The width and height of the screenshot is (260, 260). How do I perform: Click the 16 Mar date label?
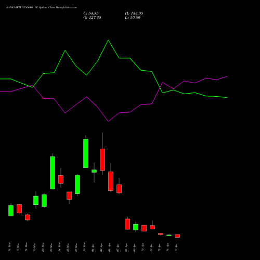9,247
